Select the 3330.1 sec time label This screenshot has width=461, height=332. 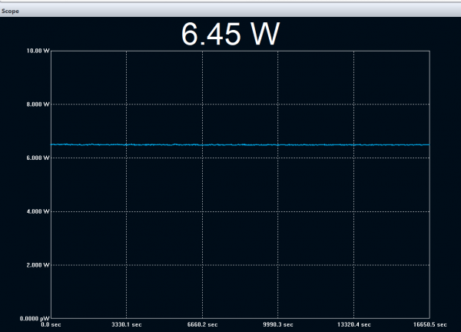coord(126,325)
